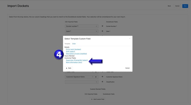Click the page header Back button

click(x=169, y=6)
